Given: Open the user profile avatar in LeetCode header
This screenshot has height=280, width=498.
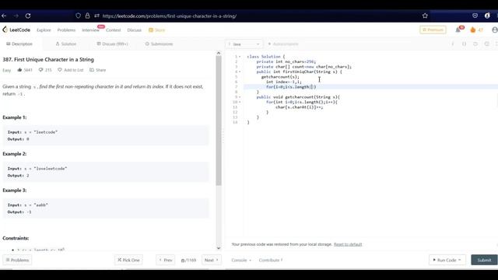Looking at the screenshot, I should (495, 30).
